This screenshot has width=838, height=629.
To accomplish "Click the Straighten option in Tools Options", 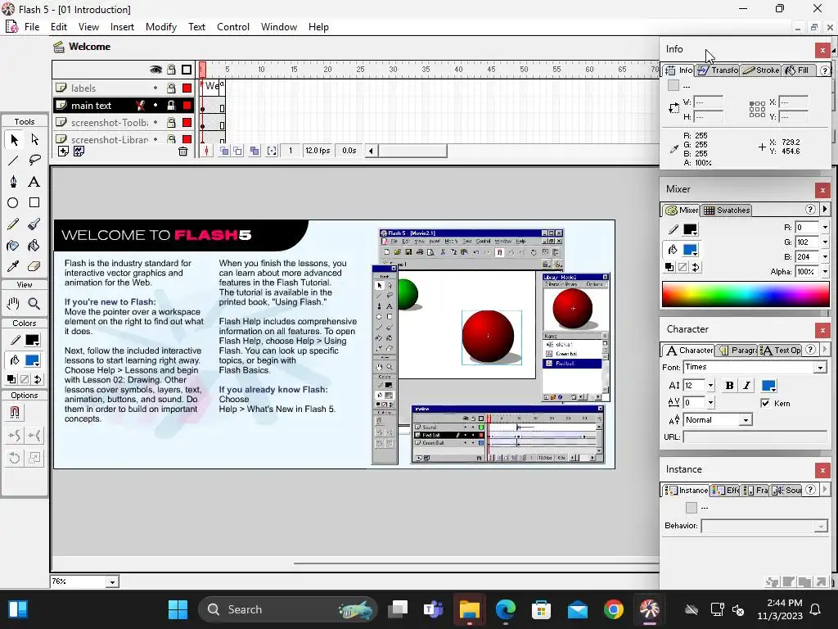I will point(34,436).
